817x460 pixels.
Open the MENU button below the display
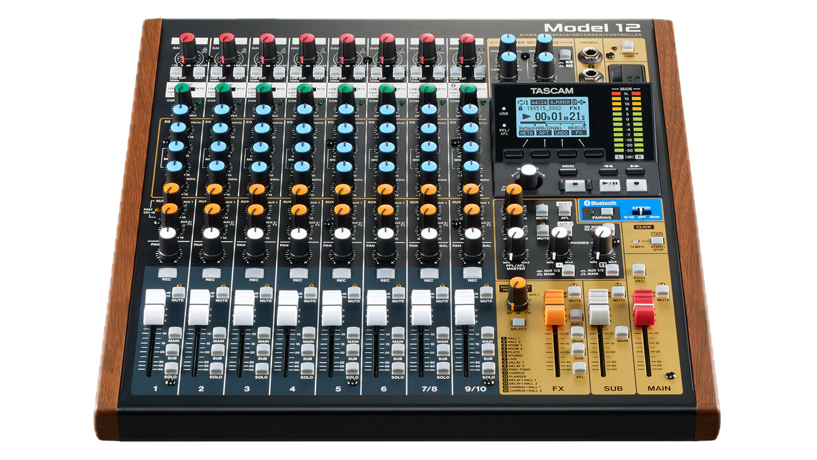pos(568,171)
